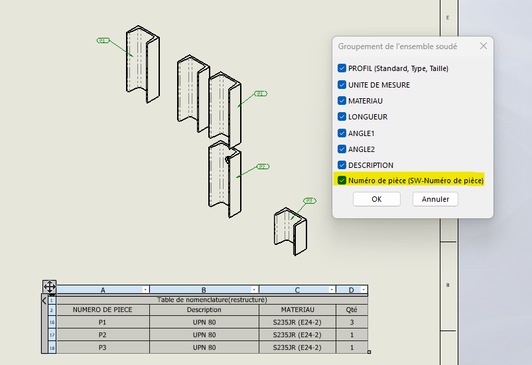Select the MATERIAU header cell

tap(297, 310)
